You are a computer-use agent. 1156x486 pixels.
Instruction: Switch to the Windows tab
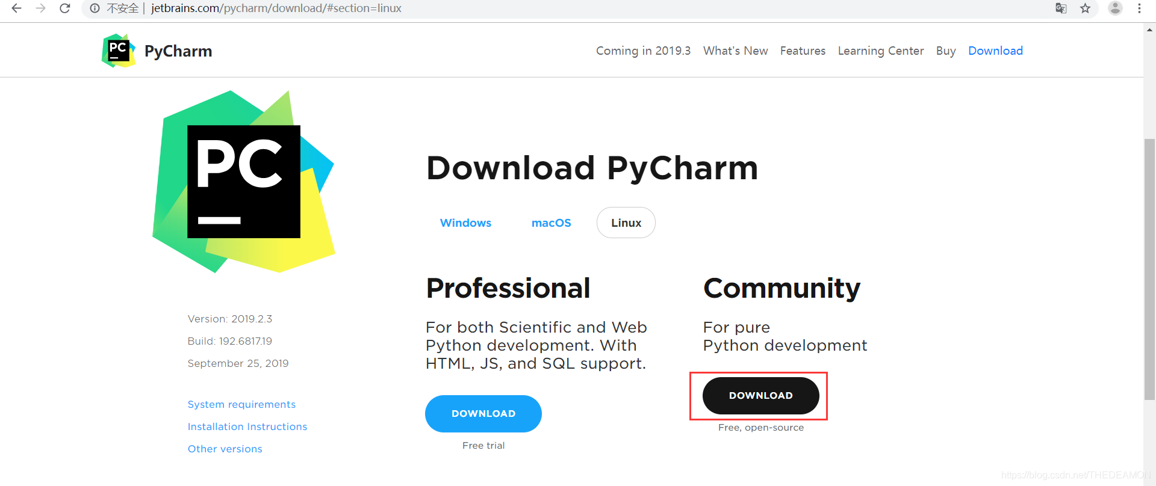click(x=465, y=223)
